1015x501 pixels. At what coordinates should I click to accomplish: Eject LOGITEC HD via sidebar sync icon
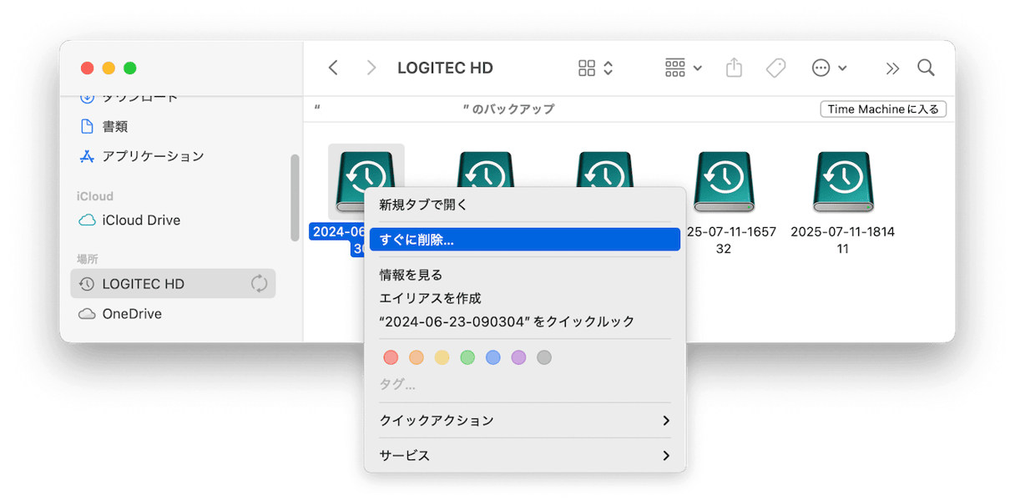click(260, 284)
